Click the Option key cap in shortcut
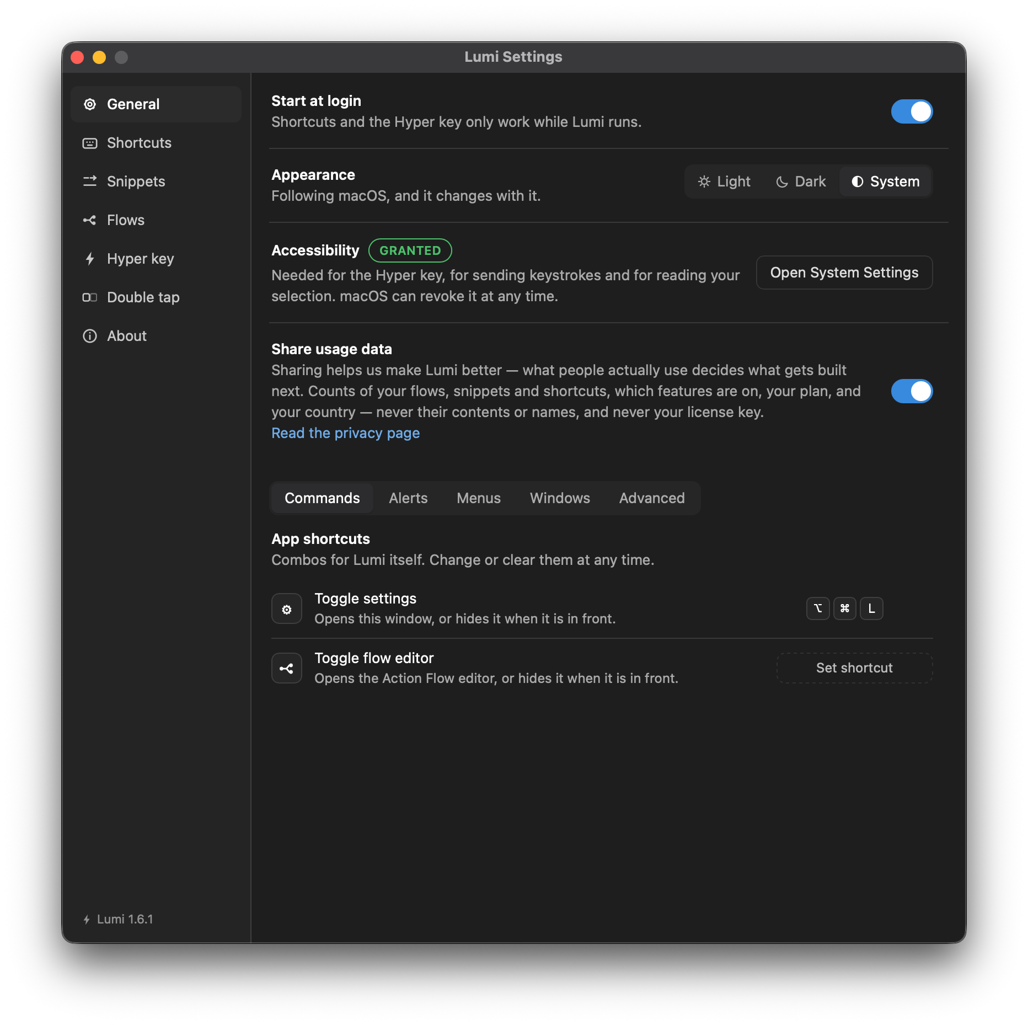The width and height of the screenshot is (1028, 1025). 818,608
